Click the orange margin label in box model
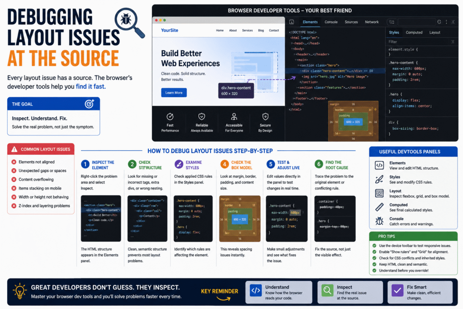The image size is (463, 309). (335, 104)
